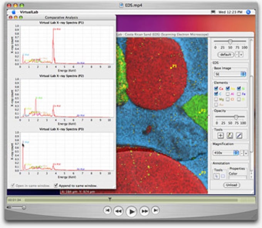Click the video timeline playhead marker
The image size is (262, 228).
pyautogui.click(x=110, y=199)
